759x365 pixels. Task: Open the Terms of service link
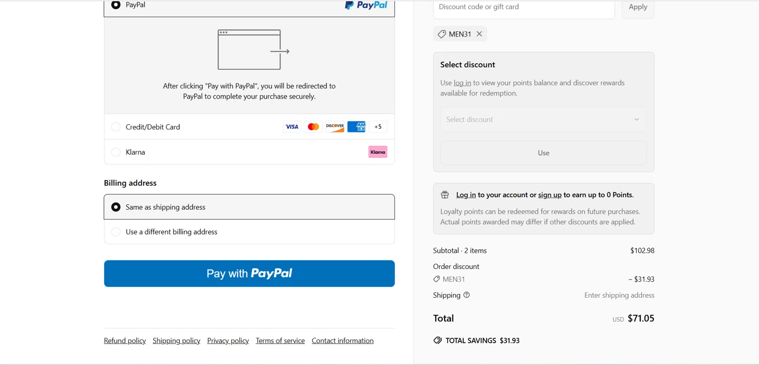pos(280,341)
